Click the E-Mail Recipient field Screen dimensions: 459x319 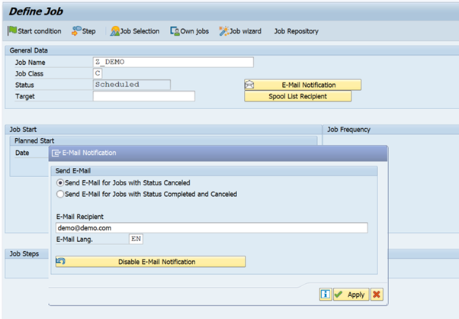pos(212,228)
